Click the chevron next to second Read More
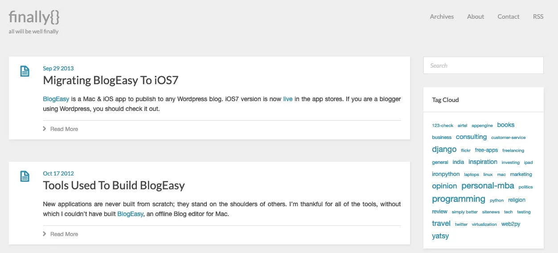 pos(45,234)
